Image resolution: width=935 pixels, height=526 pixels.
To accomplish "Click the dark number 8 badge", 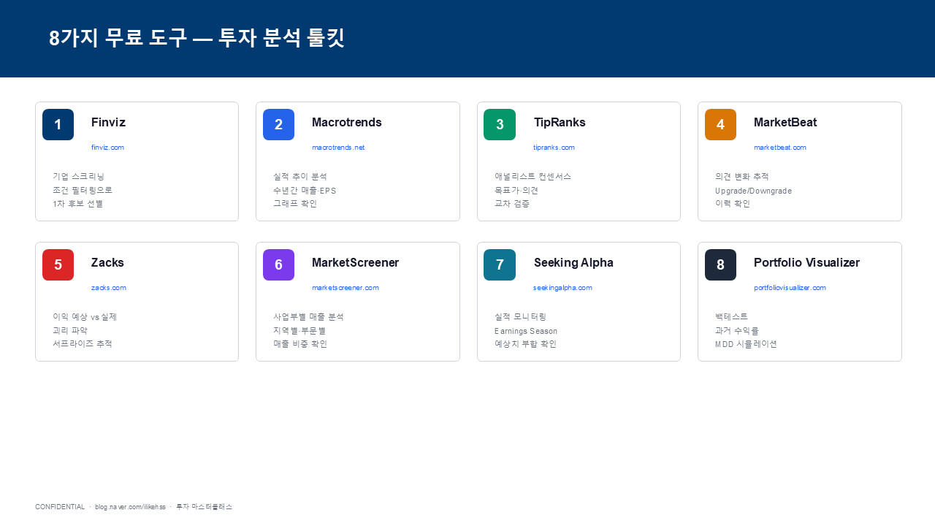I will coord(720,264).
